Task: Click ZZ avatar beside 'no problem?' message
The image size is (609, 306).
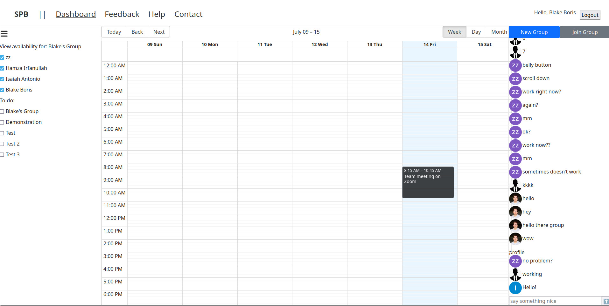Action: tap(515, 261)
